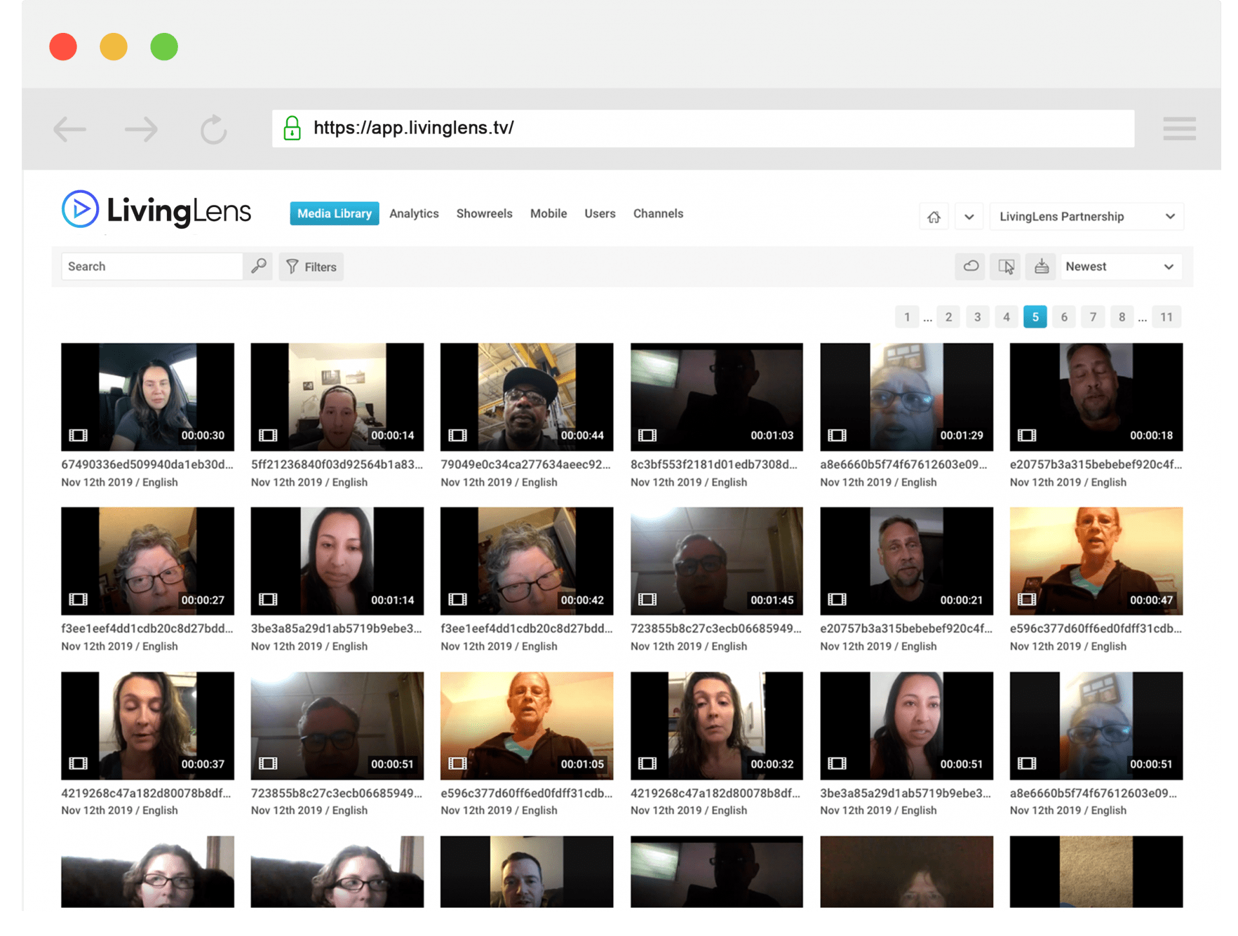Click the film icon on 00:00:37 video
Viewport: 1238px width, 936px height.
(x=78, y=764)
